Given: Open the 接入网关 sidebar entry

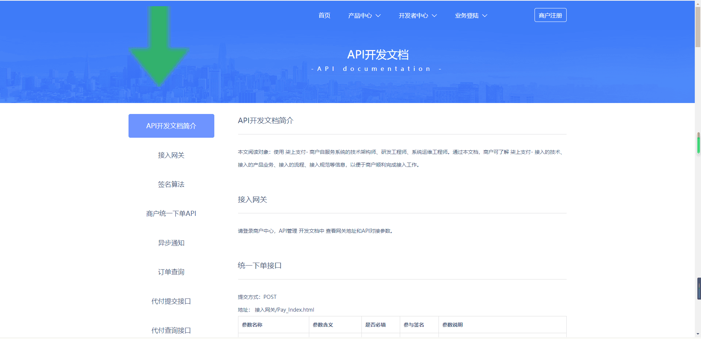Looking at the screenshot, I should click(171, 155).
